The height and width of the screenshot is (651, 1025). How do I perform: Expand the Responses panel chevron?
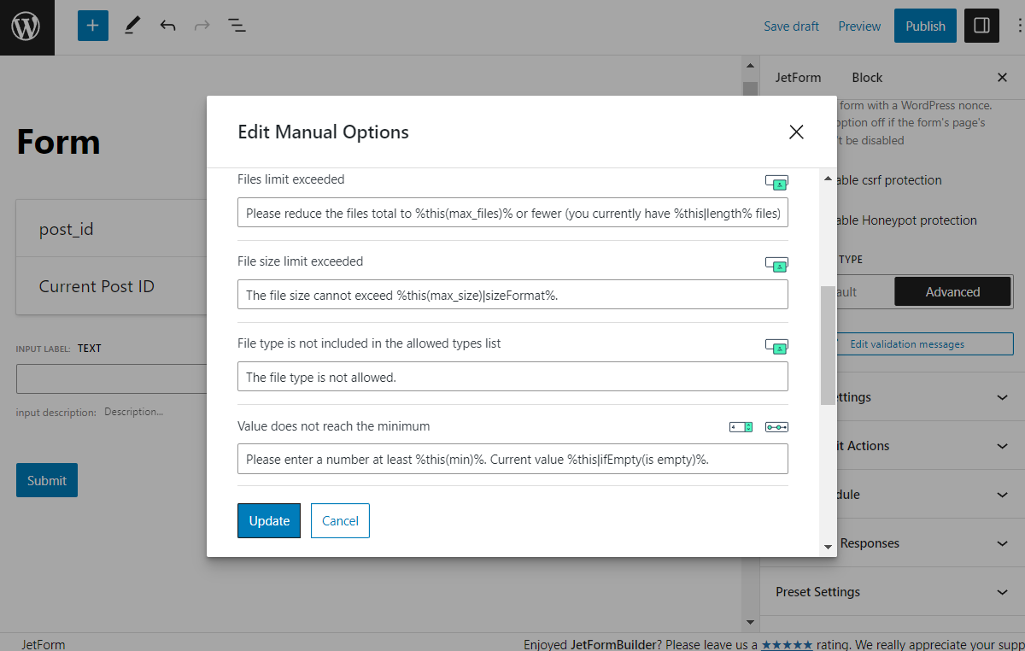point(1002,543)
